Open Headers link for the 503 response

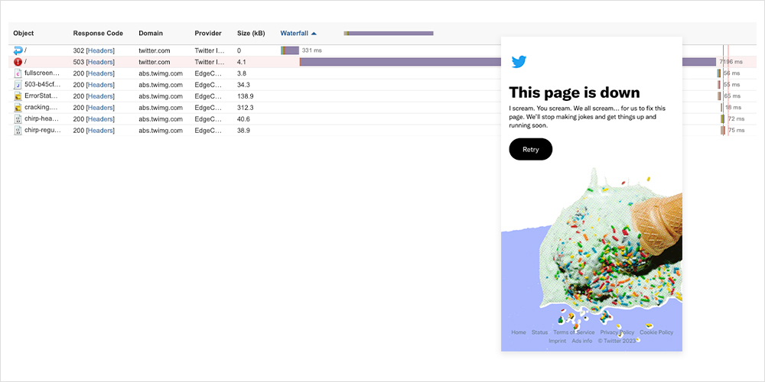coord(100,62)
